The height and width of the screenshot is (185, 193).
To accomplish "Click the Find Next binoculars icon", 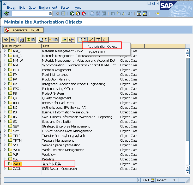I will 104,13.
